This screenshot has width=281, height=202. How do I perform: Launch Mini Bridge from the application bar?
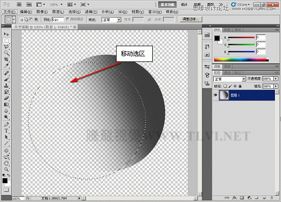[29, 5]
